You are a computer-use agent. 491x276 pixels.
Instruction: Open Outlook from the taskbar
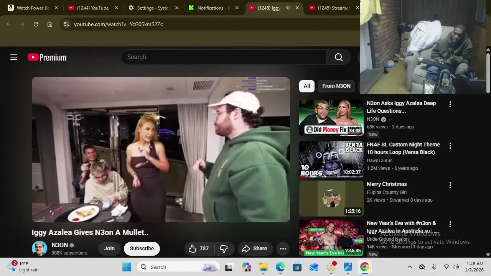pos(314,267)
